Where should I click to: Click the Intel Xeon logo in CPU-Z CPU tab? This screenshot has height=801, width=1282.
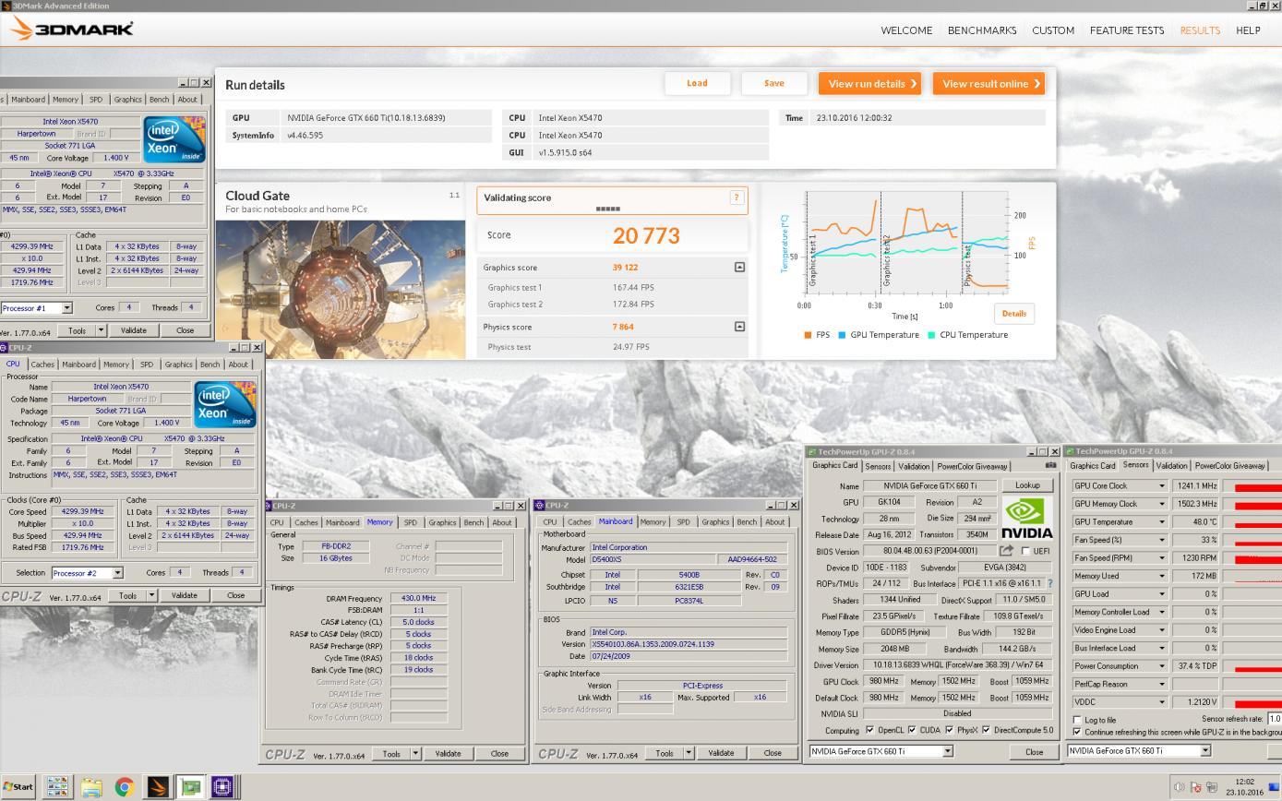tap(225, 404)
